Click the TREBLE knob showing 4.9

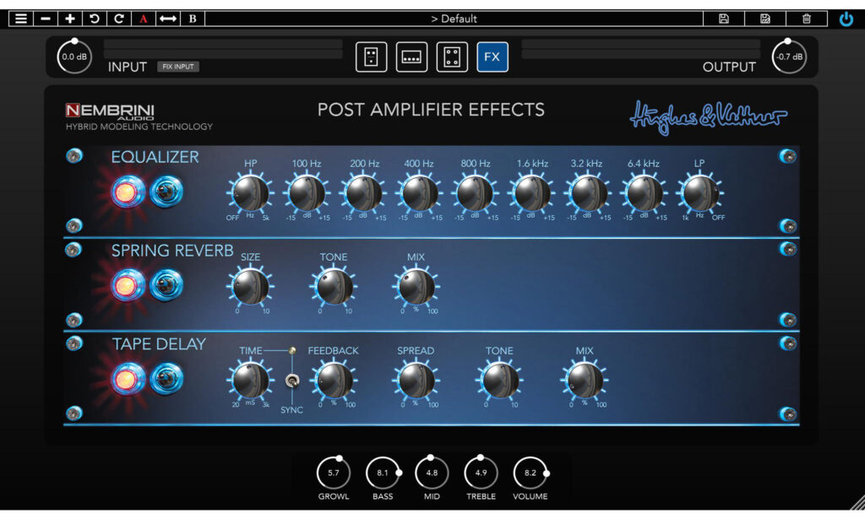pyautogui.click(x=481, y=473)
